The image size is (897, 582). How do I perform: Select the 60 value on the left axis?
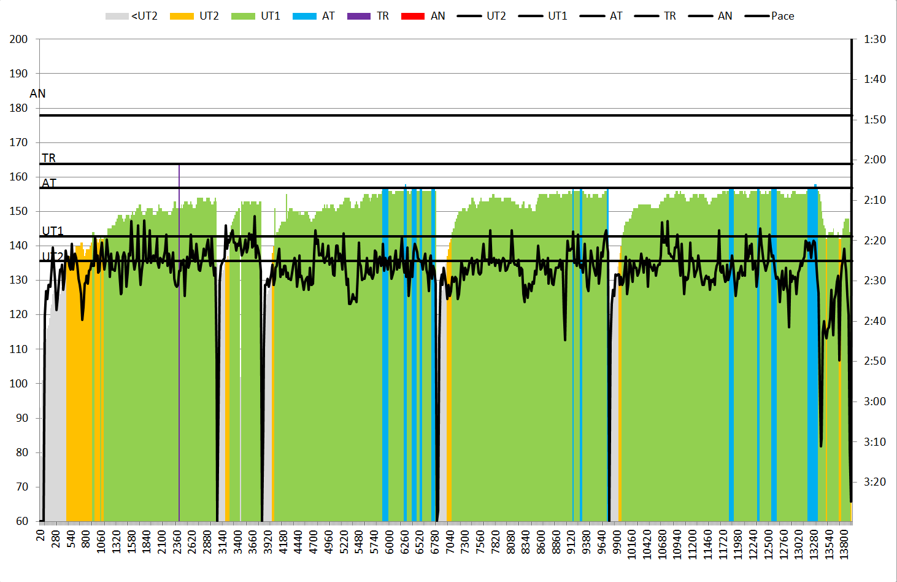click(x=22, y=521)
